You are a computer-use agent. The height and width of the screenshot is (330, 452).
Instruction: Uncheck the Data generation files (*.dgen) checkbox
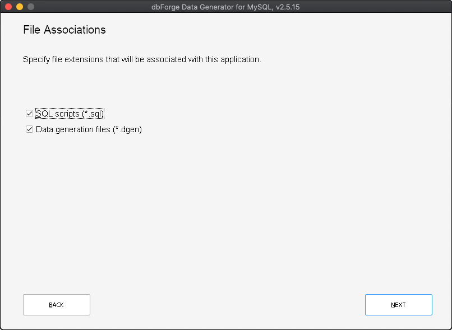tap(29, 129)
